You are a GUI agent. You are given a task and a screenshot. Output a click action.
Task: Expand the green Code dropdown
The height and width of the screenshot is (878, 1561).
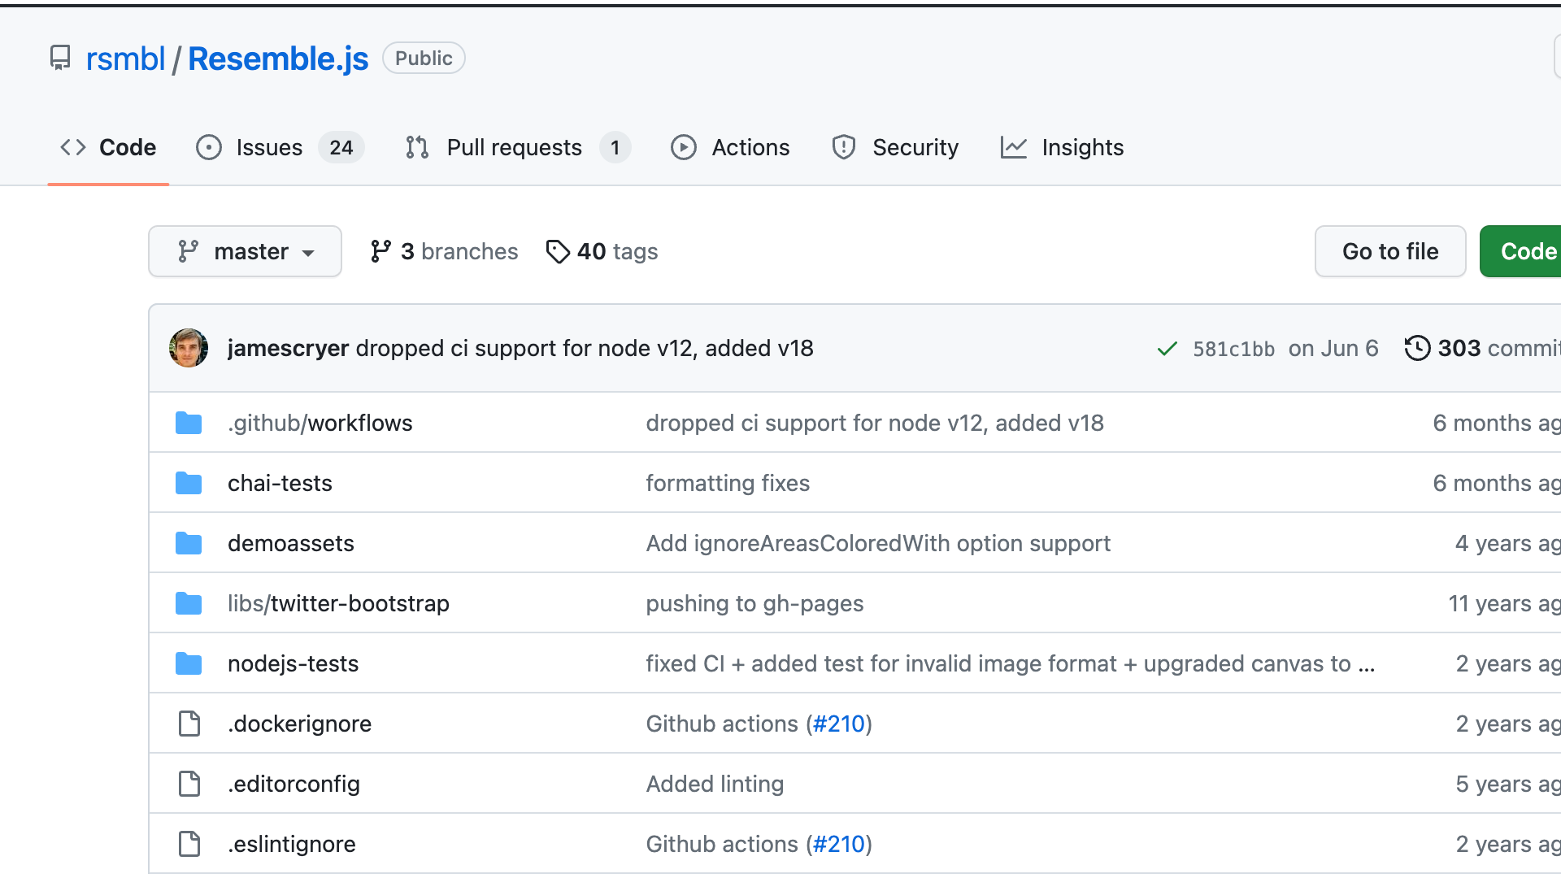1530,251
